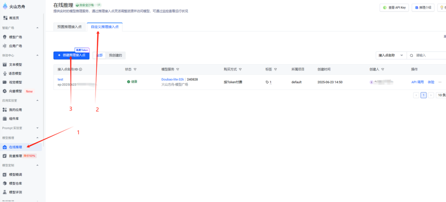
Task: Click the 模型广场 sidebar icon
Action: click(5, 37)
